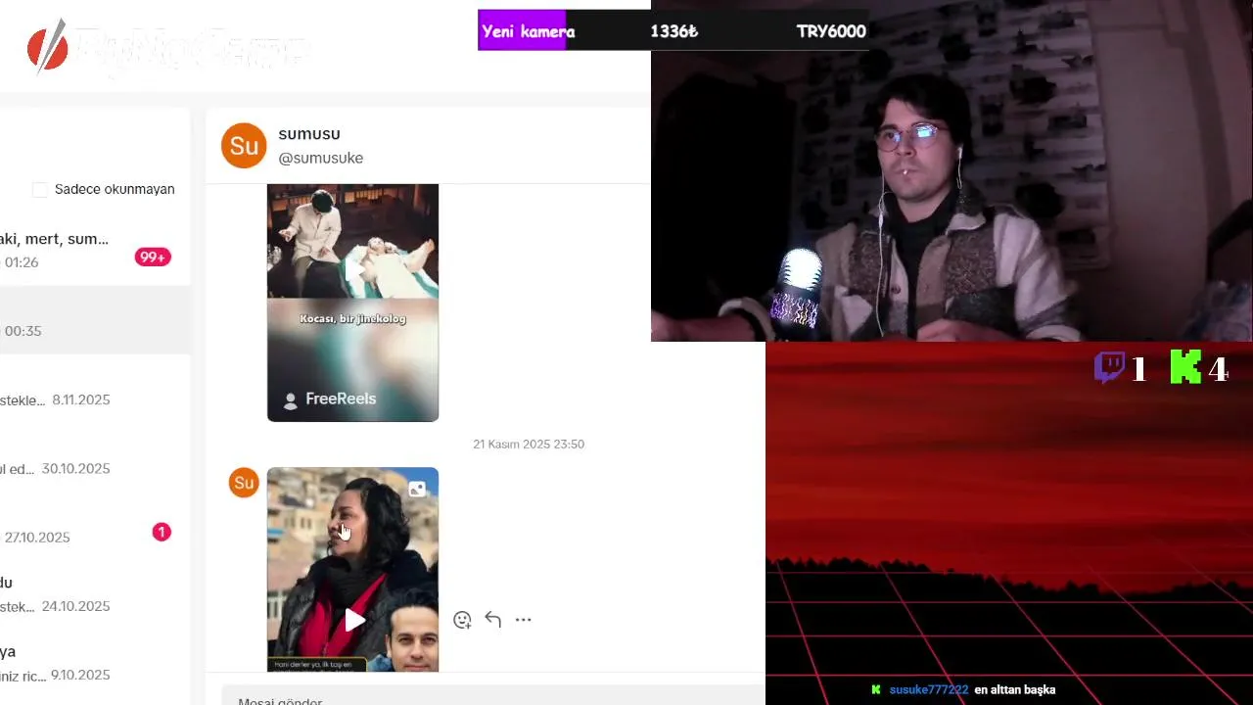Open the conversation dated 9.10.2025
This screenshot has height=705, width=1253.
95,664
